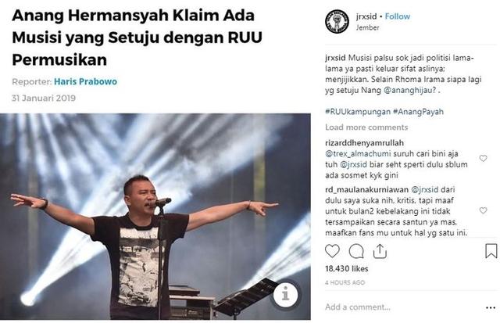Open the stage photo of the article
This screenshot has width=500, height=323.
coord(155,217)
